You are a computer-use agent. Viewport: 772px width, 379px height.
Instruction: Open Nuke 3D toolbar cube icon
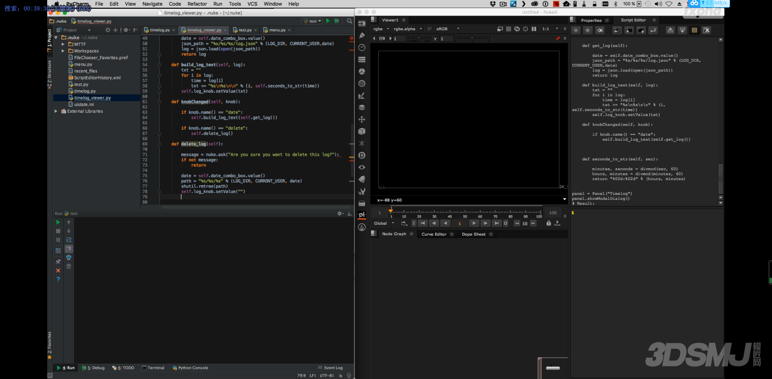[x=362, y=131]
